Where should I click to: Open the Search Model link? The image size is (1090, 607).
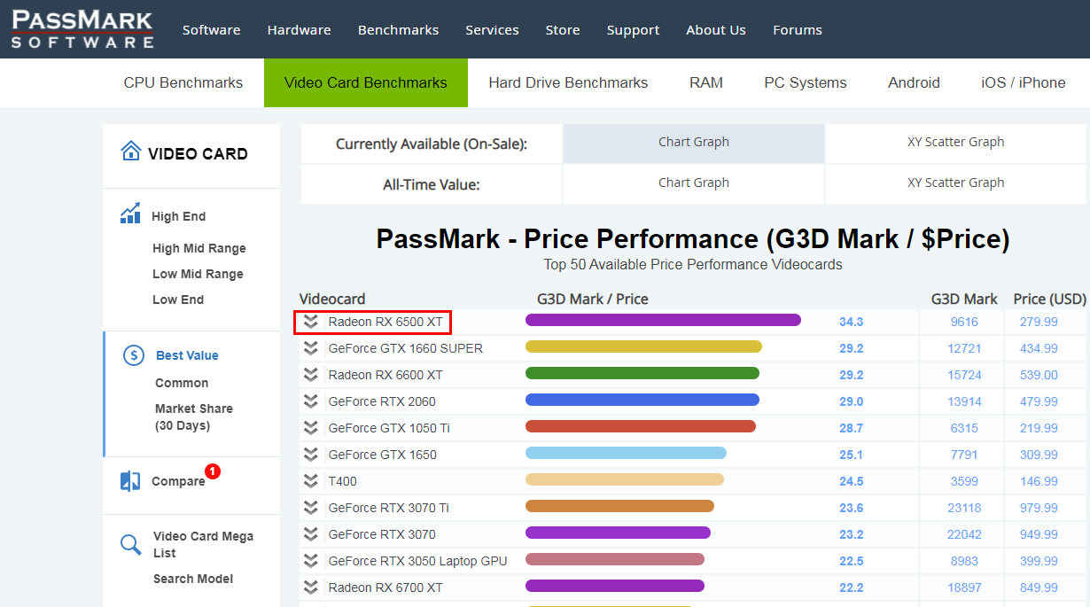tap(193, 579)
